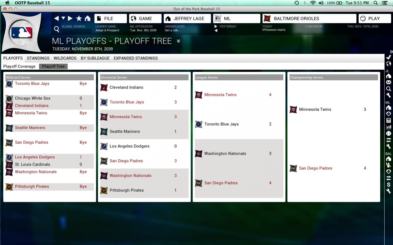The height and width of the screenshot is (245, 393).
Task: Click the Get a Job... link
Action: click(x=172, y=30)
